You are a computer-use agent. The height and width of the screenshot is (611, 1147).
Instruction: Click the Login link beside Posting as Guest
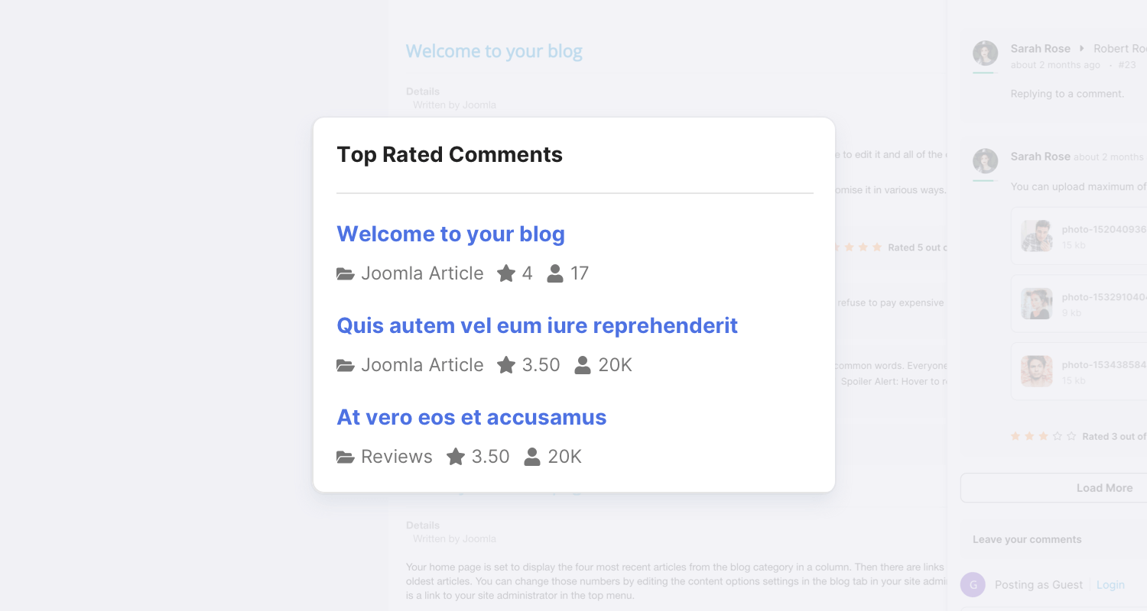(x=1110, y=584)
